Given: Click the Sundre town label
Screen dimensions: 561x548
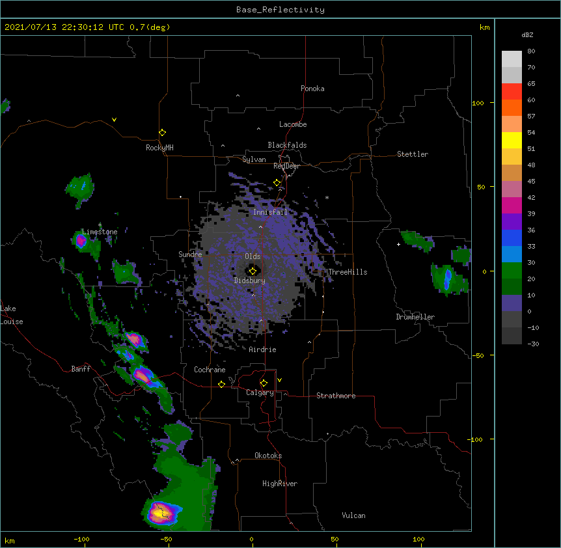Looking at the screenshot, I should [190, 254].
